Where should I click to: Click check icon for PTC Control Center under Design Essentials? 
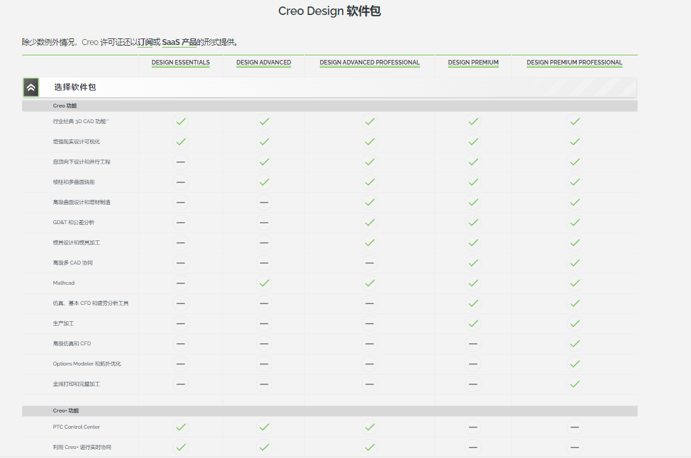pos(180,427)
